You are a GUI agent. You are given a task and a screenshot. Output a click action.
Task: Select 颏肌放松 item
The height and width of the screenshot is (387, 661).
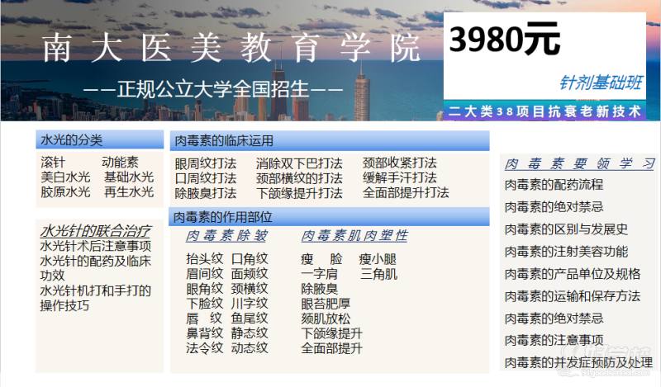pos(326,319)
